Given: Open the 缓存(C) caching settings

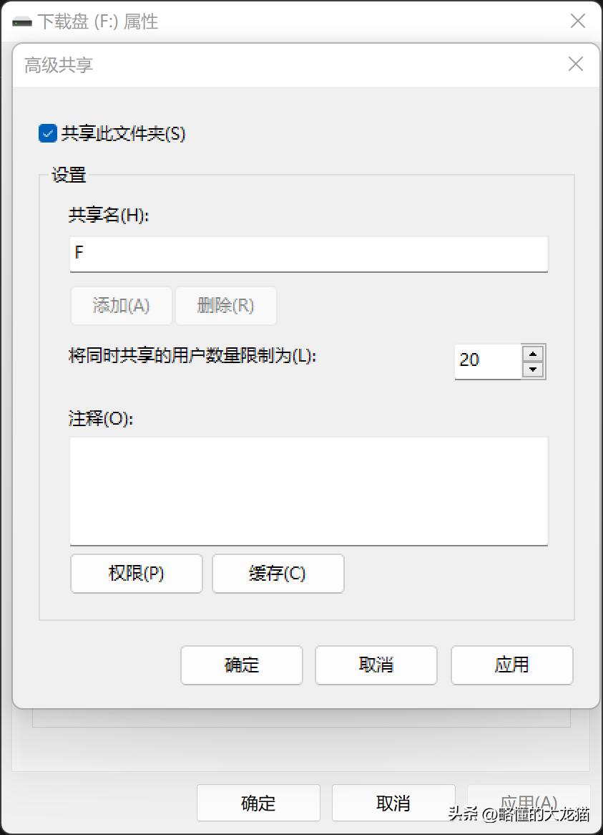Looking at the screenshot, I should click(x=278, y=573).
